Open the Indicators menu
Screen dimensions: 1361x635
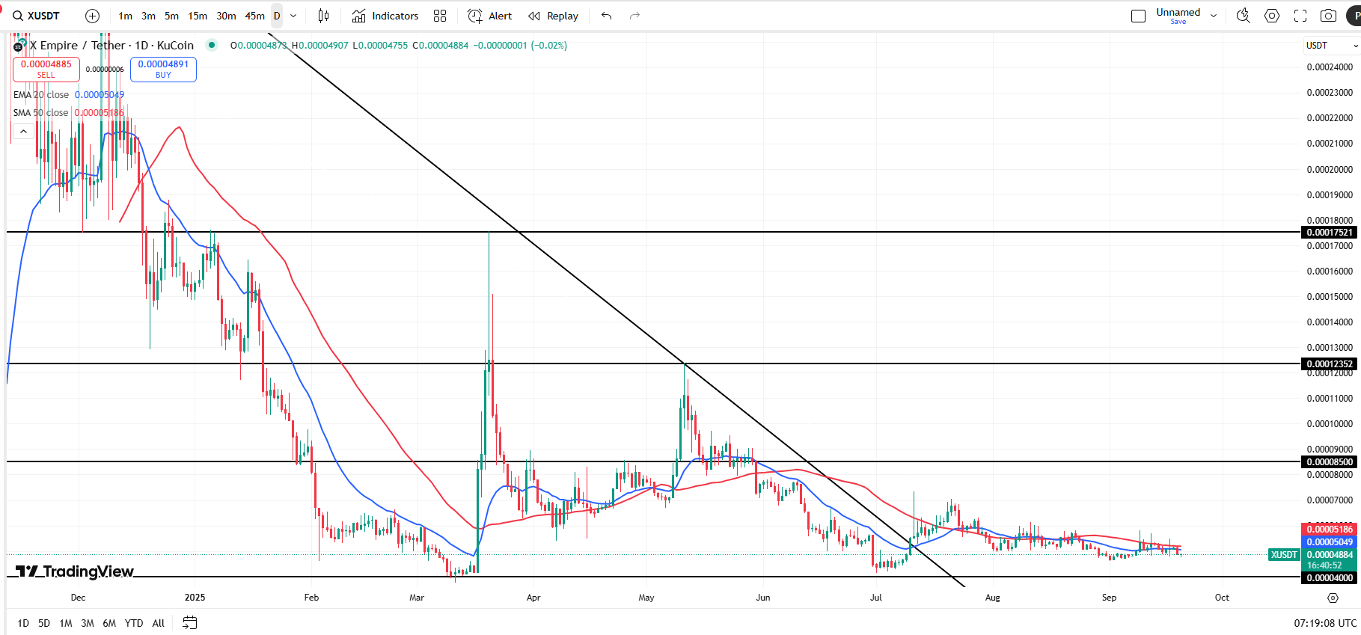click(x=386, y=16)
